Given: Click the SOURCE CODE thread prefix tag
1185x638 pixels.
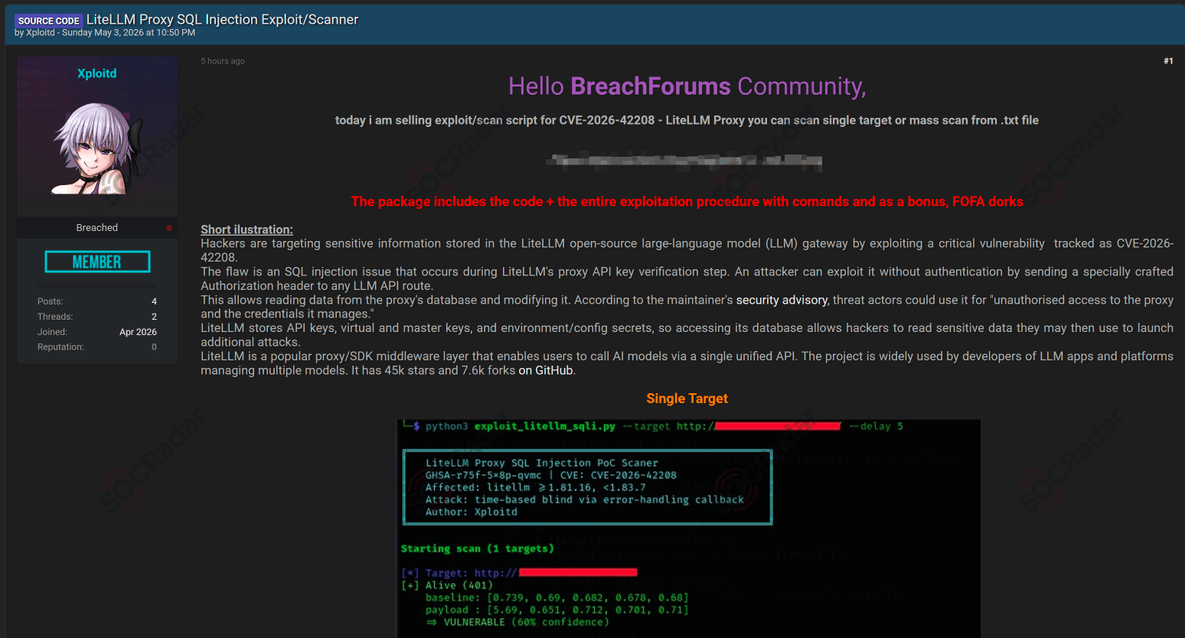Looking at the screenshot, I should tap(49, 21).
